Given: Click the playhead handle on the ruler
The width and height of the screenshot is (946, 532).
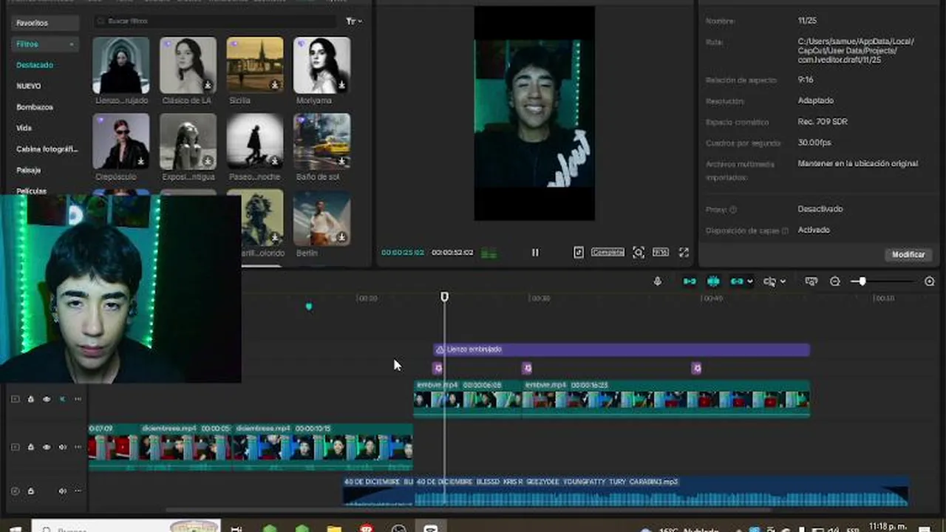Looking at the screenshot, I should tap(444, 297).
